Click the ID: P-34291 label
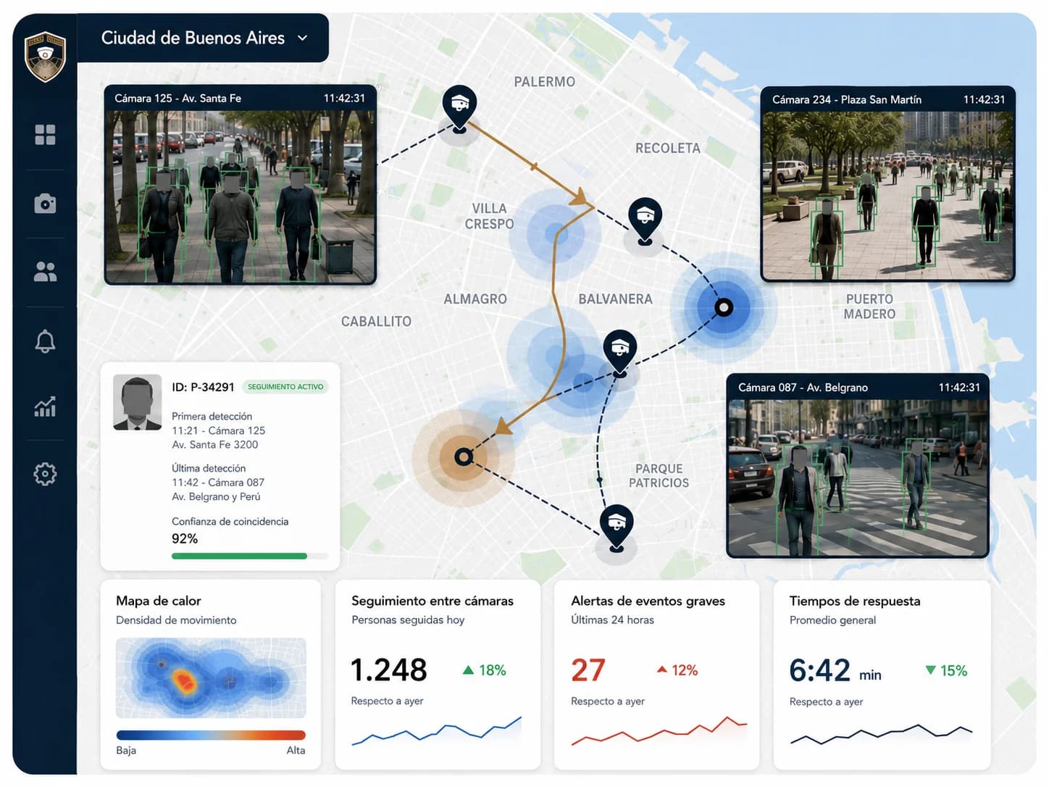The height and width of the screenshot is (787, 1049). coord(203,387)
